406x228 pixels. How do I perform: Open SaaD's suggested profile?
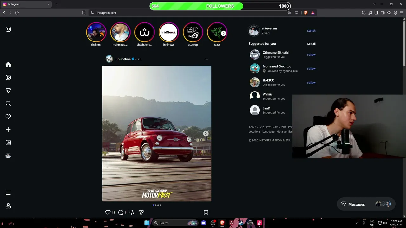coord(266,108)
